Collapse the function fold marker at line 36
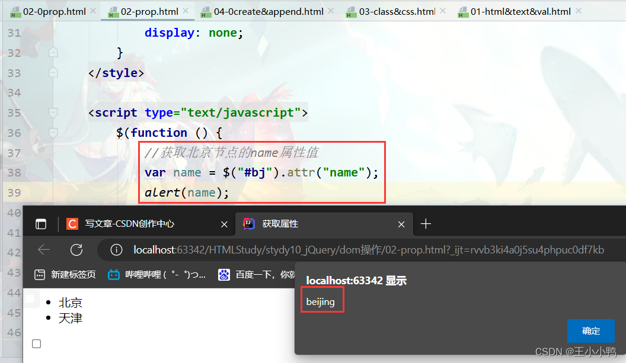This screenshot has width=626, height=363. pyautogui.click(x=53, y=132)
